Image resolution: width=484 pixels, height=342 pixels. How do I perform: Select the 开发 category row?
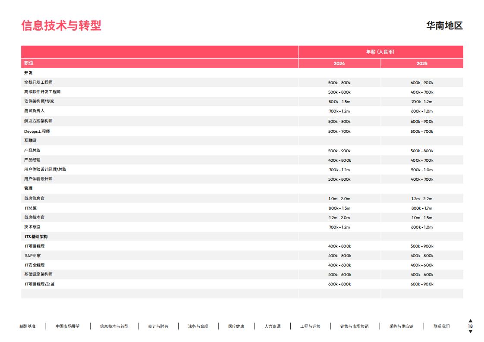coord(242,73)
